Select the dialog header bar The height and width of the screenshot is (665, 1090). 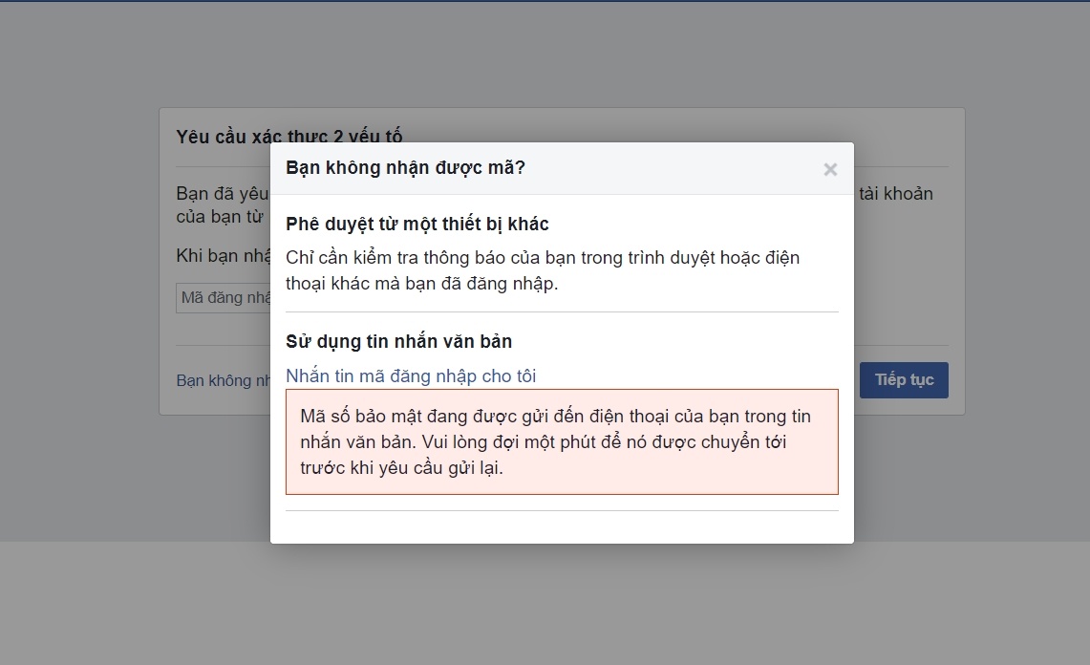tap(562, 168)
